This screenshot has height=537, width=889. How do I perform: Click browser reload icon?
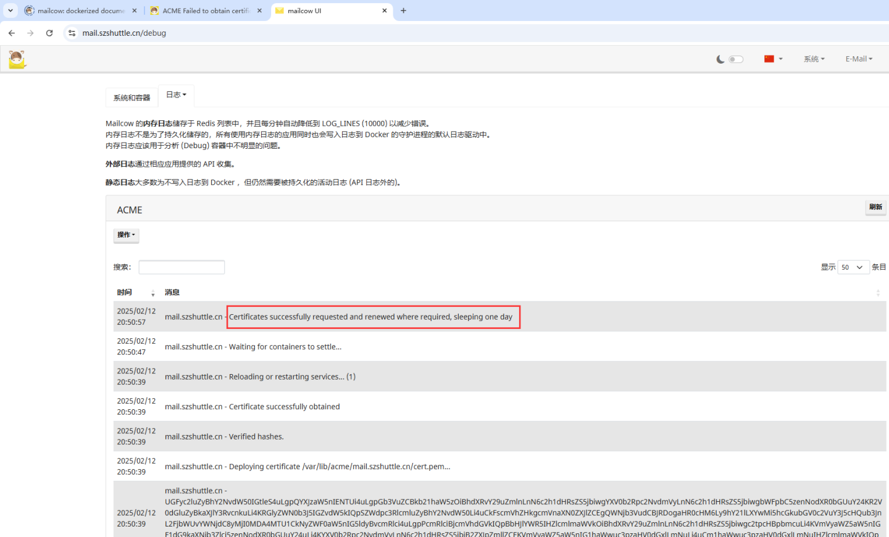click(x=49, y=33)
